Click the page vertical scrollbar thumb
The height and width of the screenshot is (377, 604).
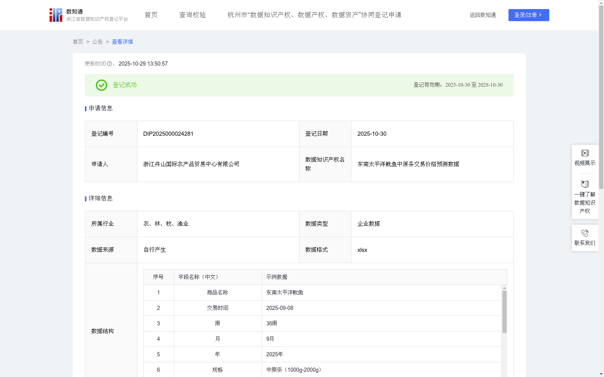601,97
